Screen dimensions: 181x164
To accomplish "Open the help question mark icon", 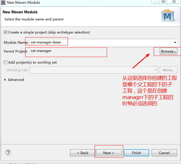I will 8,153.
